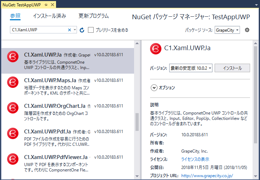Screen dimensions: 260x180
Task: Switch to インストール済み tab
Action: (49, 16)
